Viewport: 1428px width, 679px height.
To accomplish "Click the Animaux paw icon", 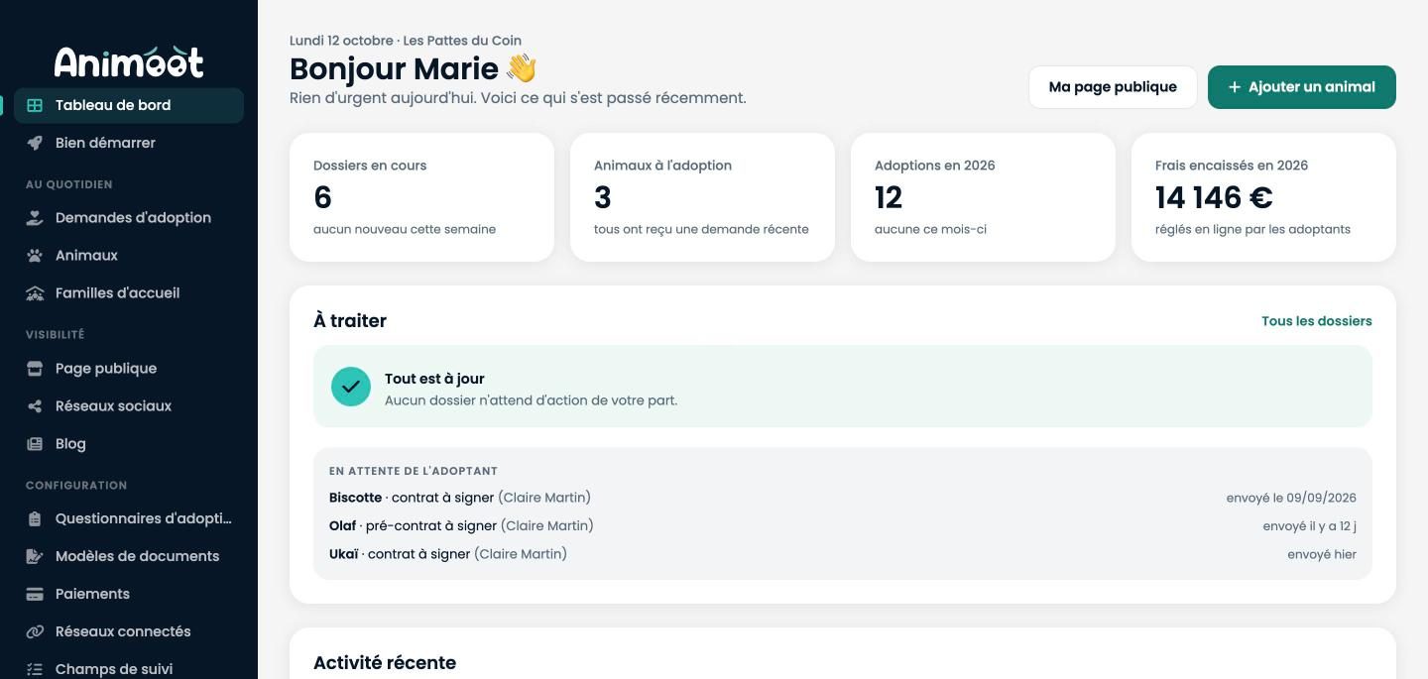I will (x=35, y=256).
